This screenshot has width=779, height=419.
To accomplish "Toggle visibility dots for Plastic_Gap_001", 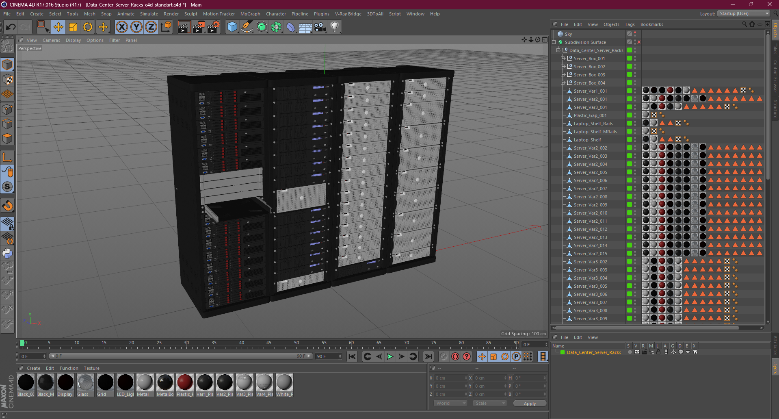I will 635,115.
